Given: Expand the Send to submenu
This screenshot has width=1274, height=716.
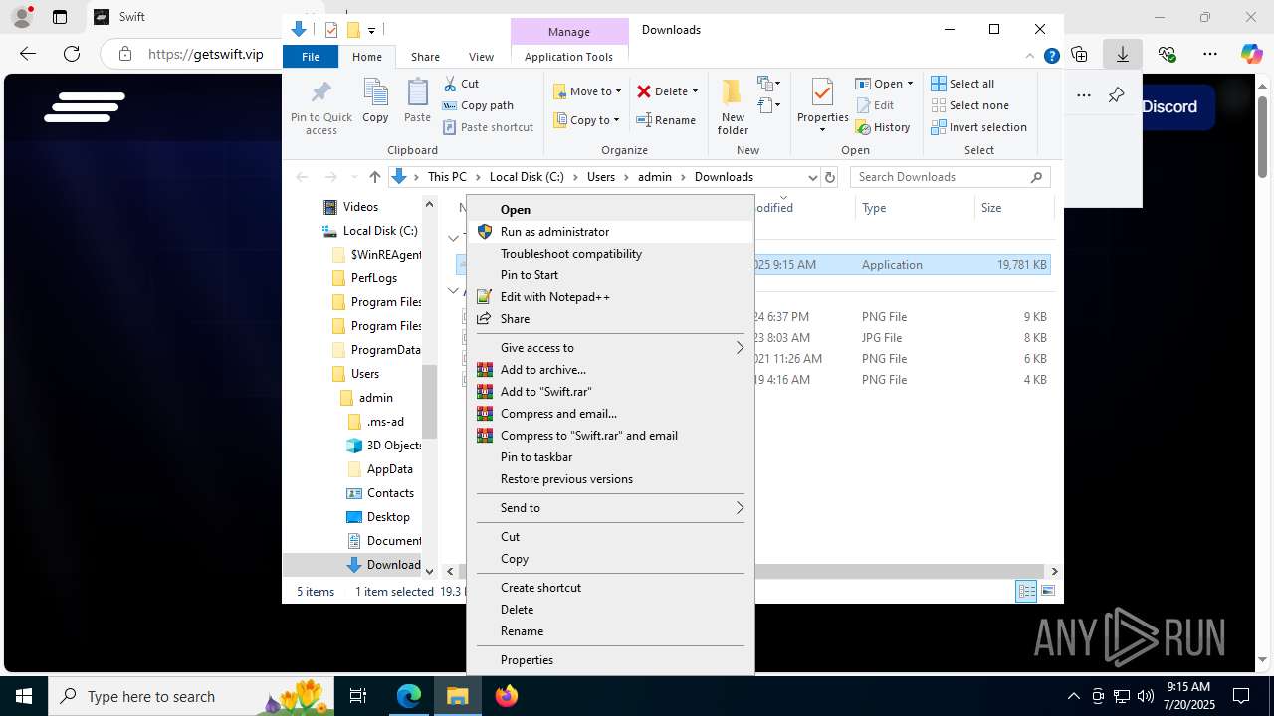Looking at the screenshot, I should click(610, 508).
